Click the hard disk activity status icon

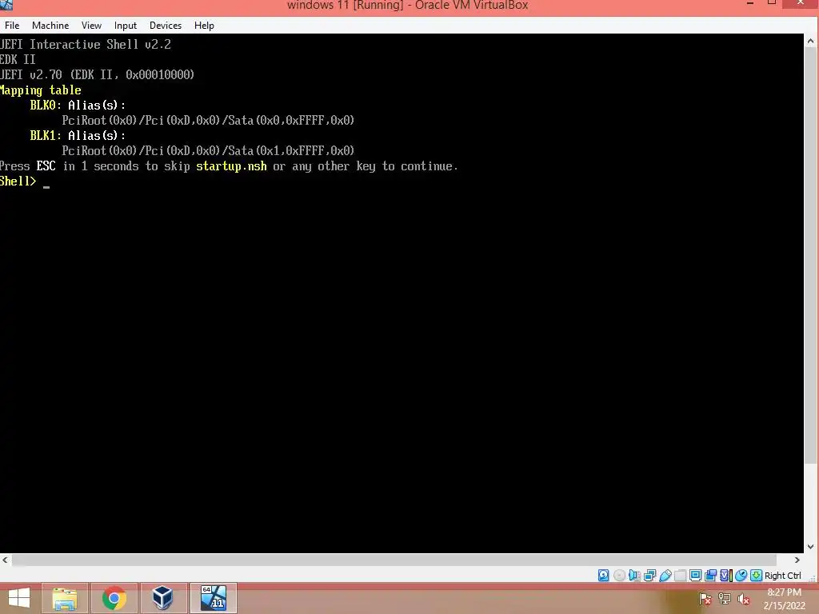[603, 576]
